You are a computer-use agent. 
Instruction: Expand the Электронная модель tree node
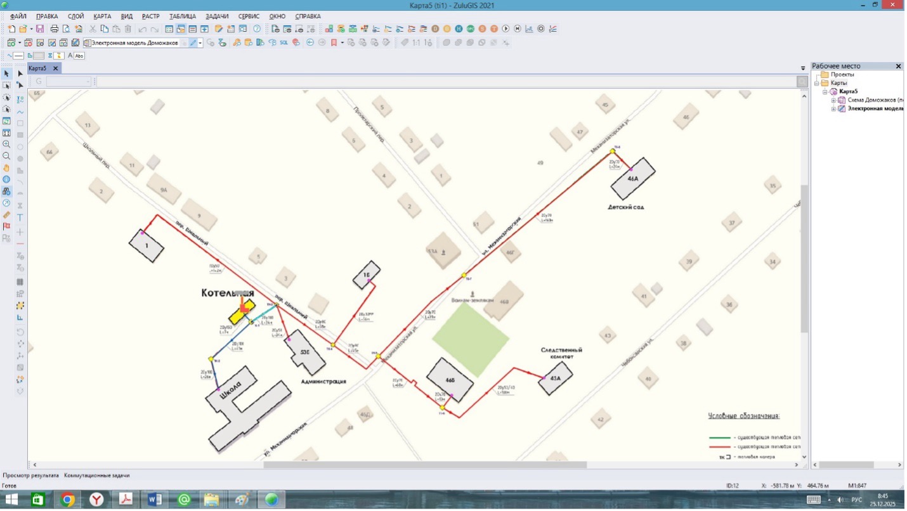point(834,108)
